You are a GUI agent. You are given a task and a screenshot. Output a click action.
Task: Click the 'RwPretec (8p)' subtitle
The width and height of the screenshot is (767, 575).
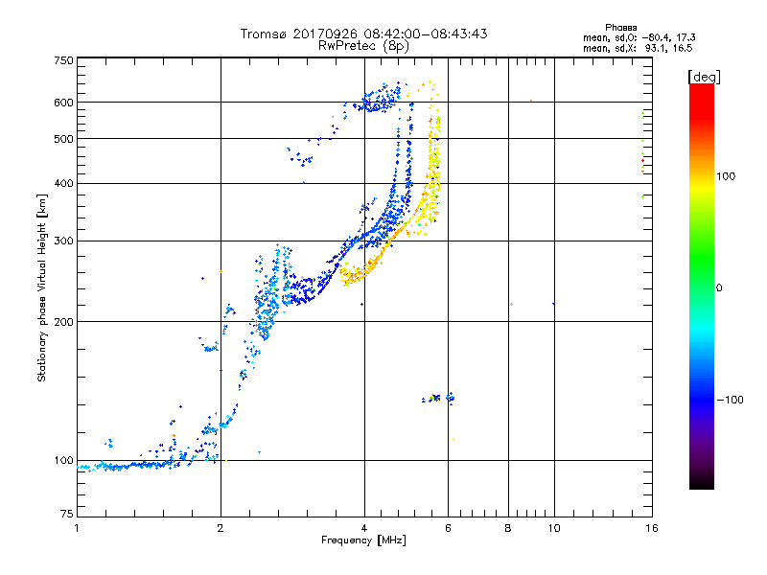363,46
